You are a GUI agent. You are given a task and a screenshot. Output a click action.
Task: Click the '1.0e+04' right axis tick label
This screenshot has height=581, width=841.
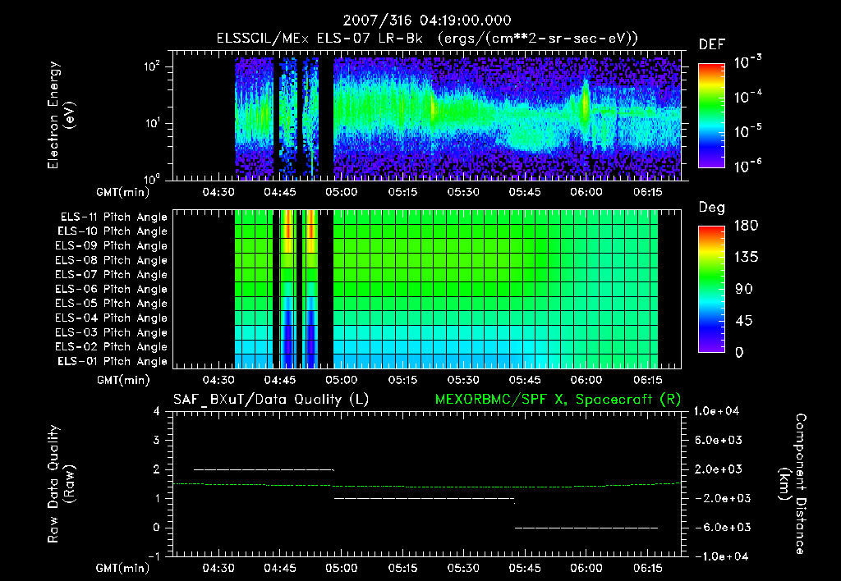[x=716, y=411]
